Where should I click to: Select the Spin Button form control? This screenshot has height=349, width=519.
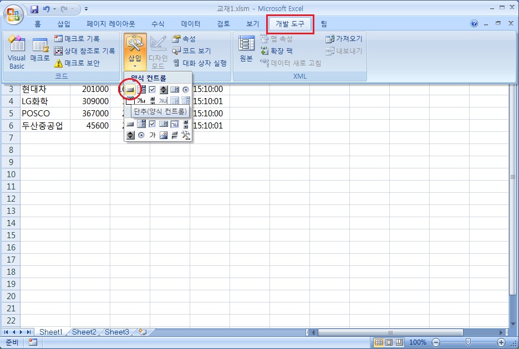pos(163,89)
